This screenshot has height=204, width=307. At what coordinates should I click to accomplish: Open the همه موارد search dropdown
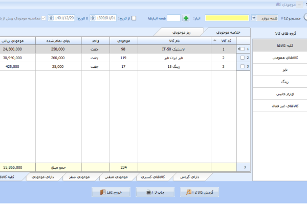254,18
